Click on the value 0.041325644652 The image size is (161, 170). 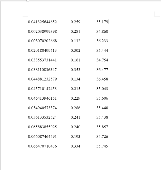(x=42, y=22)
